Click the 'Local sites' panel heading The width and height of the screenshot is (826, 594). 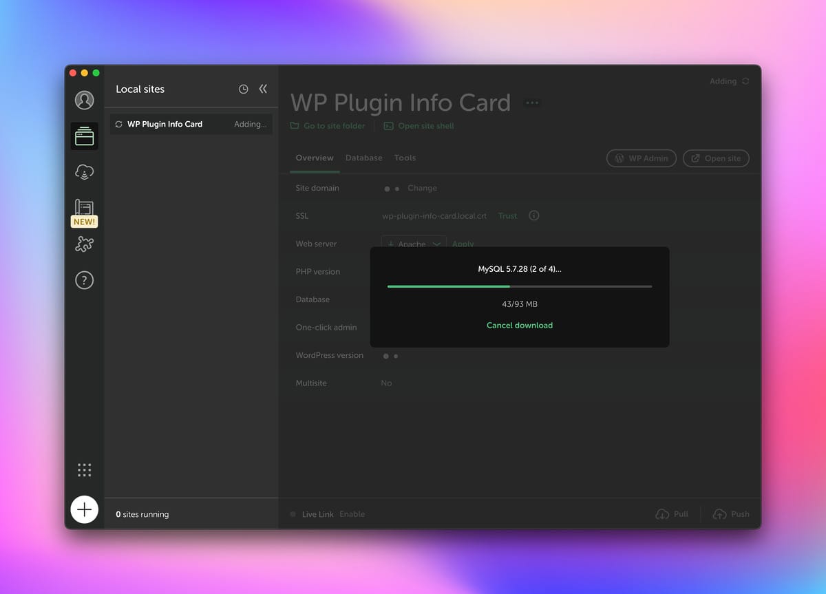tap(140, 89)
